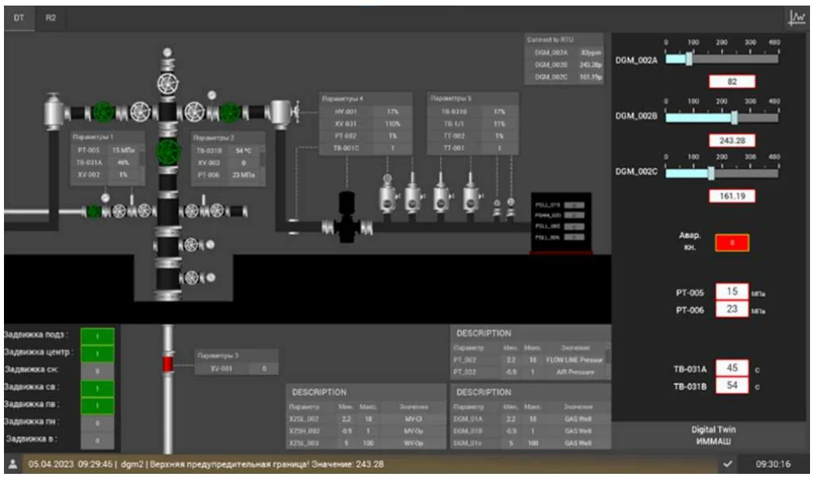Image resolution: width=814 pixels, height=477 pixels.
Task: Toggle the Задвижка пв indicator
Action: tap(97, 406)
